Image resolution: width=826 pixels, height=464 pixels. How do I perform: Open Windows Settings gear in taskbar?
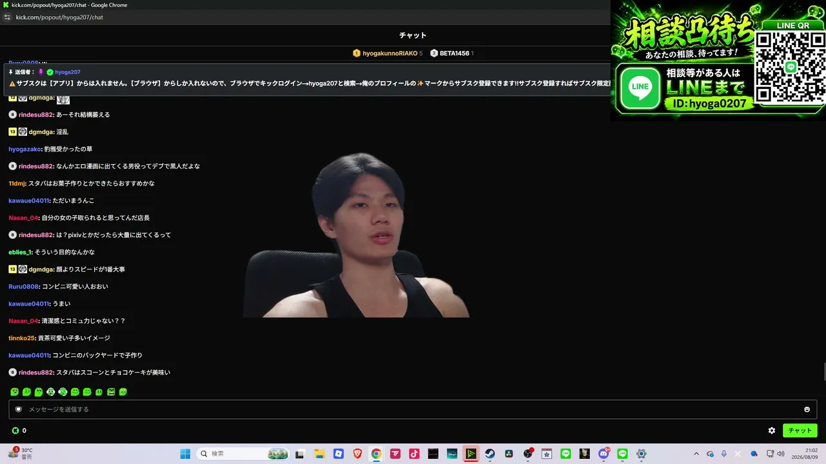pos(641,454)
